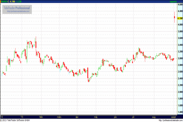Click the 'ápr.' month label on time axis

coord(77,117)
